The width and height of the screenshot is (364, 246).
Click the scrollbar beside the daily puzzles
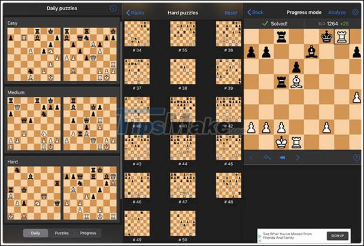pyautogui.click(x=121, y=110)
